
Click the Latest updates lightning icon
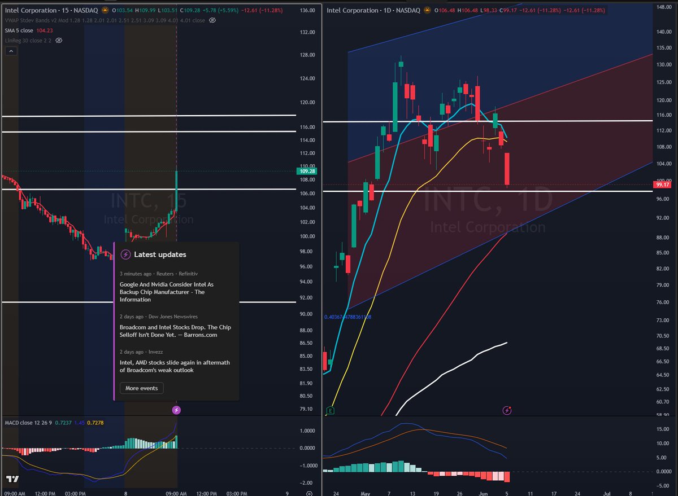pyautogui.click(x=125, y=254)
